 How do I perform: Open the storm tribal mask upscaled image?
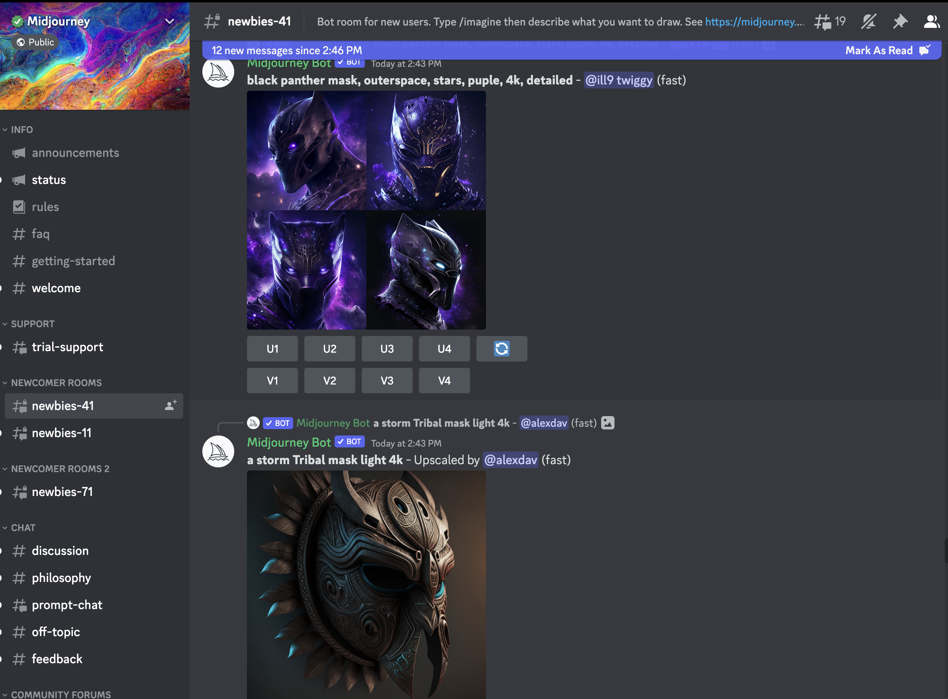pos(366,585)
